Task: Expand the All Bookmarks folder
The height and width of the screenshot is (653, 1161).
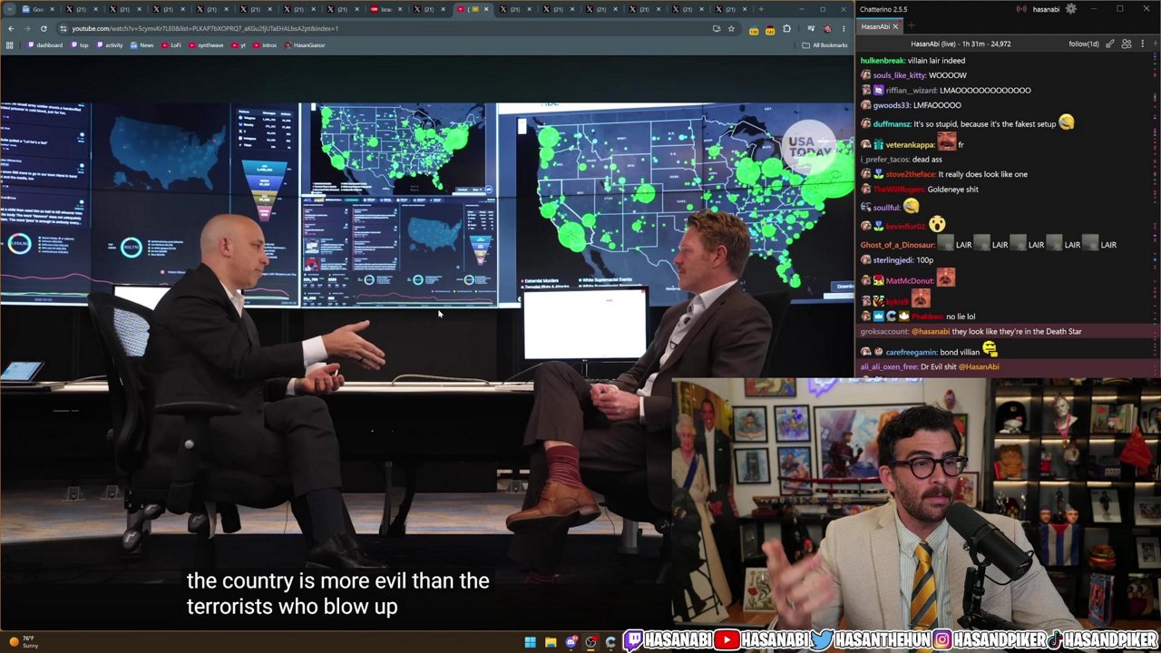Action: tap(825, 45)
